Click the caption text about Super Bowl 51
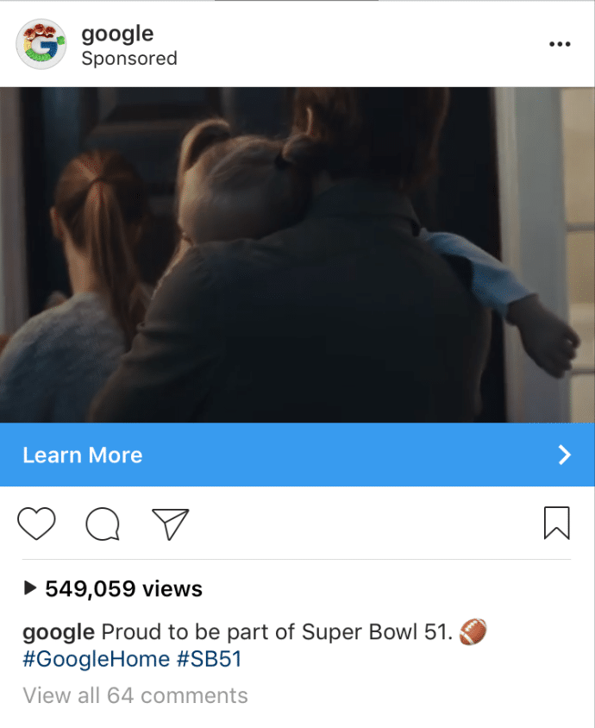 pyautogui.click(x=277, y=632)
